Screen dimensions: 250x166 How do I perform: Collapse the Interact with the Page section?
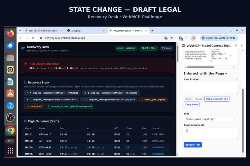coord(205,73)
